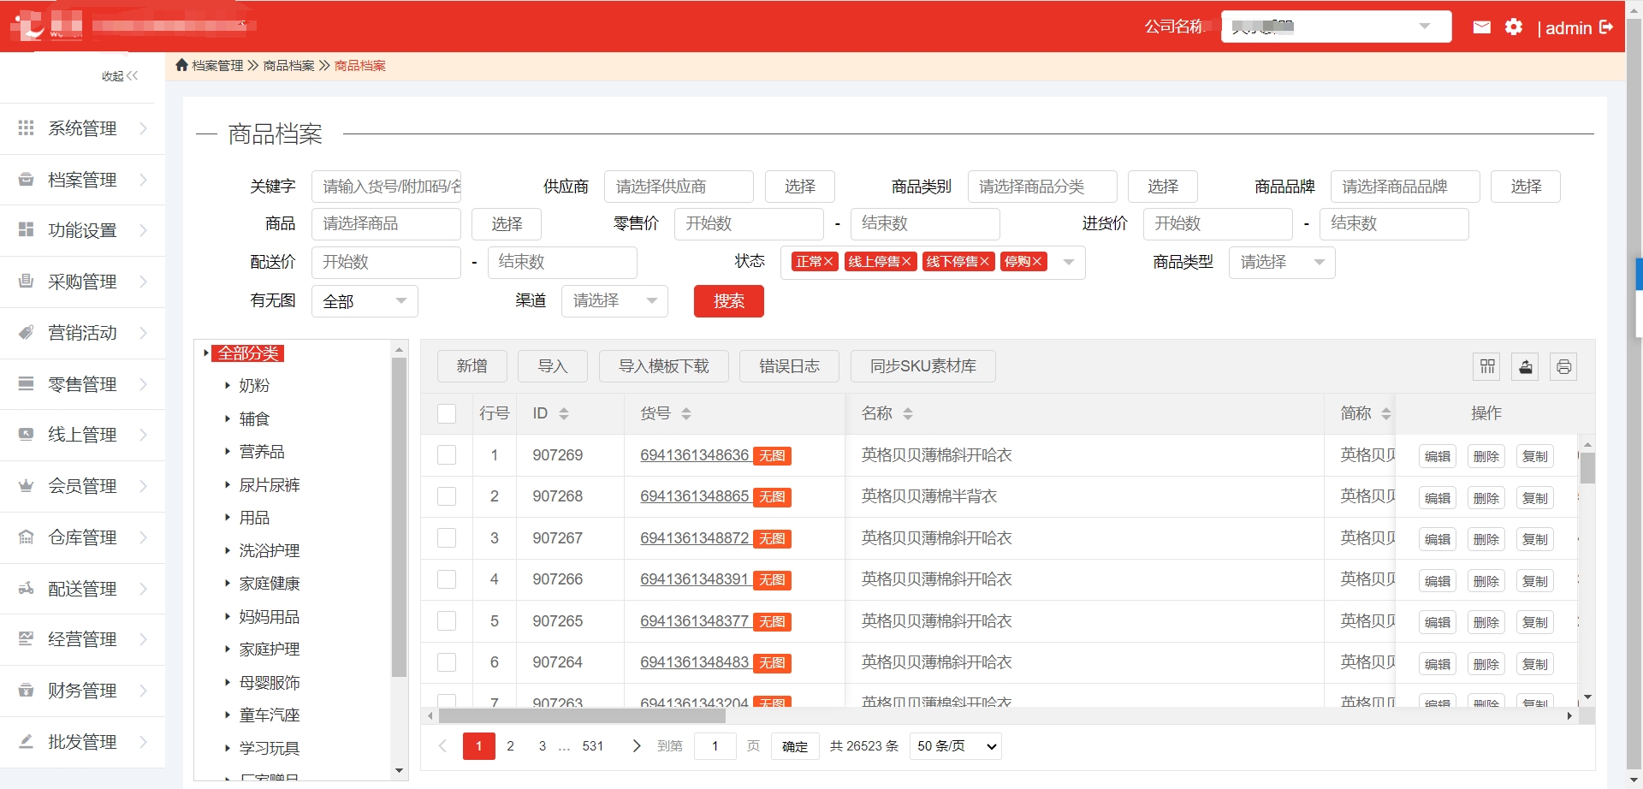Viewport: 1643px width, 789px height.
Task: Open the 仓库管理 sidebar menu
Action: click(82, 537)
